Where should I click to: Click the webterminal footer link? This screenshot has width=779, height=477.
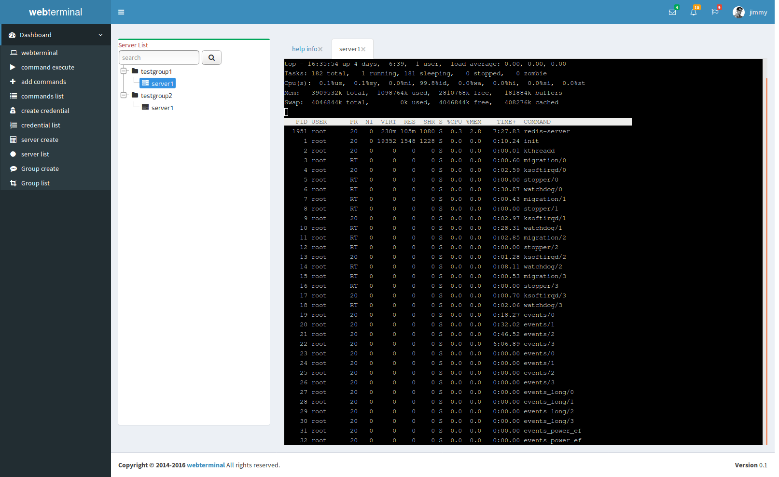coord(206,465)
